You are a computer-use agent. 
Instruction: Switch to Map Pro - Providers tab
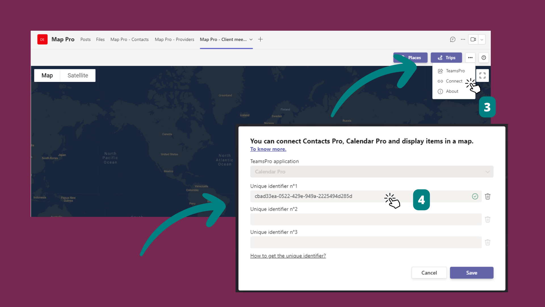click(x=175, y=40)
